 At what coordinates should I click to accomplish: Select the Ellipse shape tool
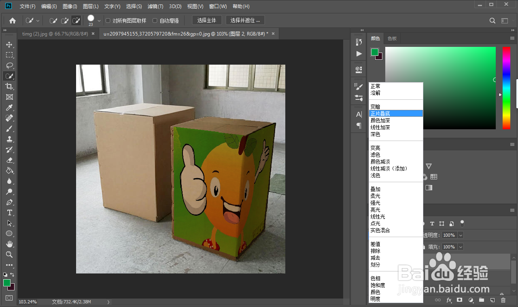pyautogui.click(x=9, y=233)
